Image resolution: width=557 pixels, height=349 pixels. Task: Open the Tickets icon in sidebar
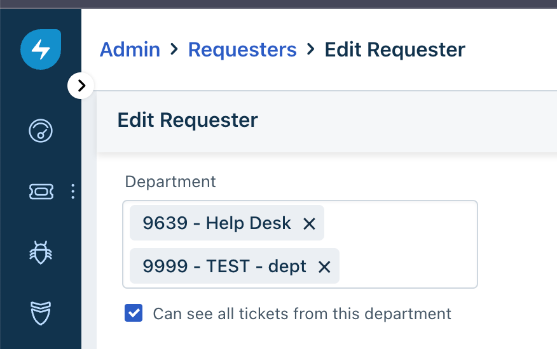[x=41, y=192]
